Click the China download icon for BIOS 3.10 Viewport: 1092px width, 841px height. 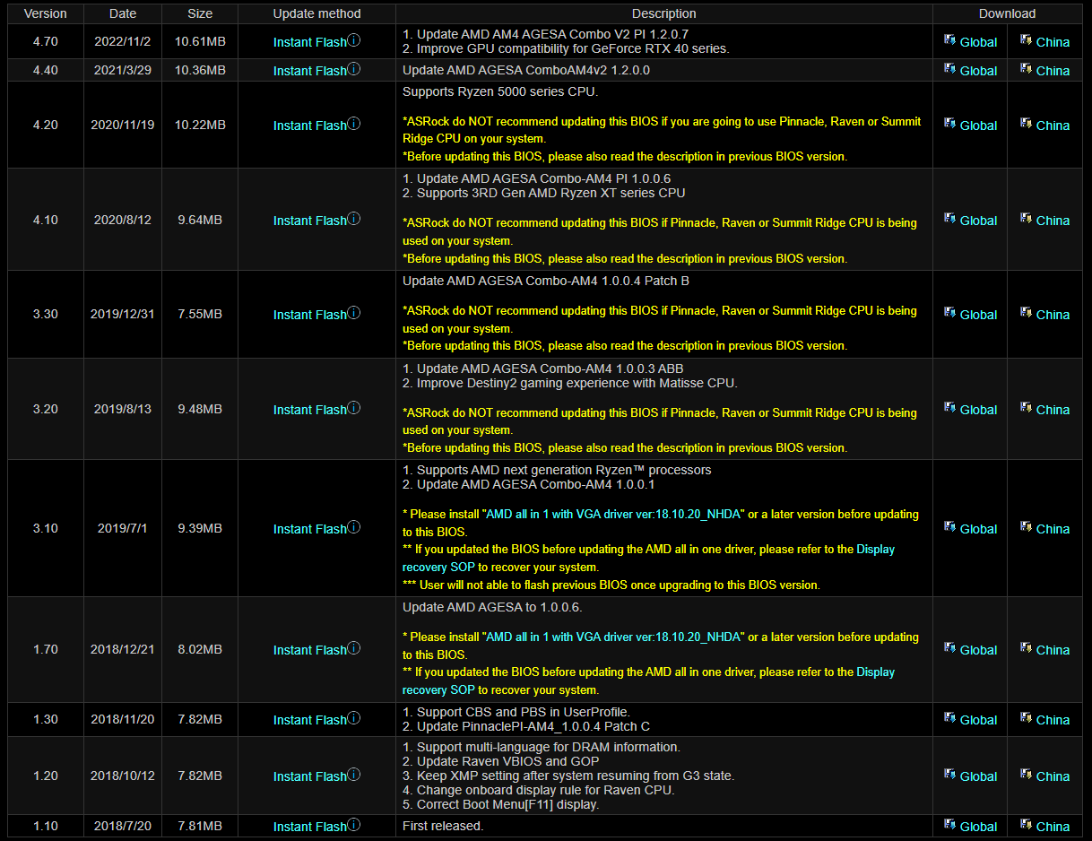(1026, 527)
